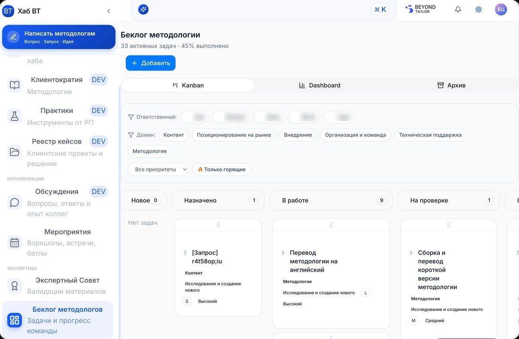
Task: Toggle the Позиционирование на рынке filter
Action: [234, 135]
